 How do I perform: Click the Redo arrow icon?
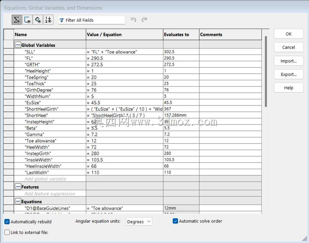tap(144, 19)
